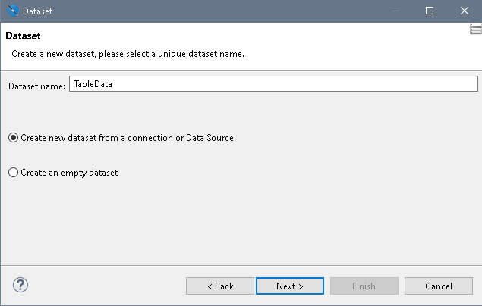Image resolution: width=482 pixels, height=306 pixels.
Task: Maximize the Dataset dialog window
Action: point(430,11)
